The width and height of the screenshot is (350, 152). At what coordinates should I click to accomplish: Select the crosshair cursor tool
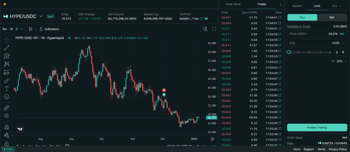click(x=6, y=39)
